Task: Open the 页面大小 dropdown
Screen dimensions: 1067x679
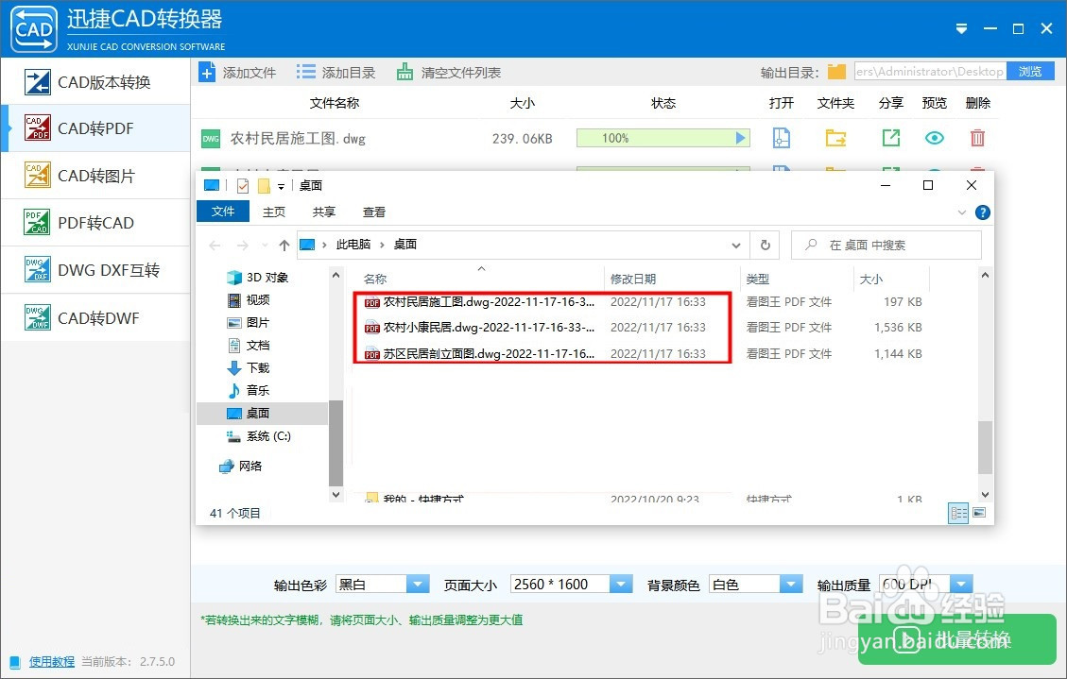Action: (621, 584)
